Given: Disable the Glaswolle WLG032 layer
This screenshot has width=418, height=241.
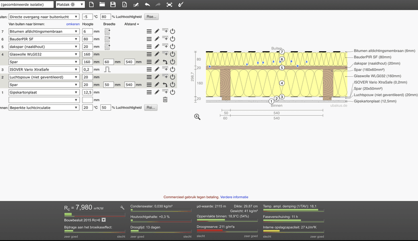Looking at the screenshot, I should click(x=172, y=54).
